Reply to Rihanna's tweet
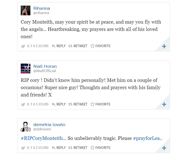The image size is (187, 160). click(59, 46)
